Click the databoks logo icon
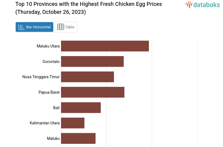The height and width of the screenshot is (147, 223). tap(189, 4)
